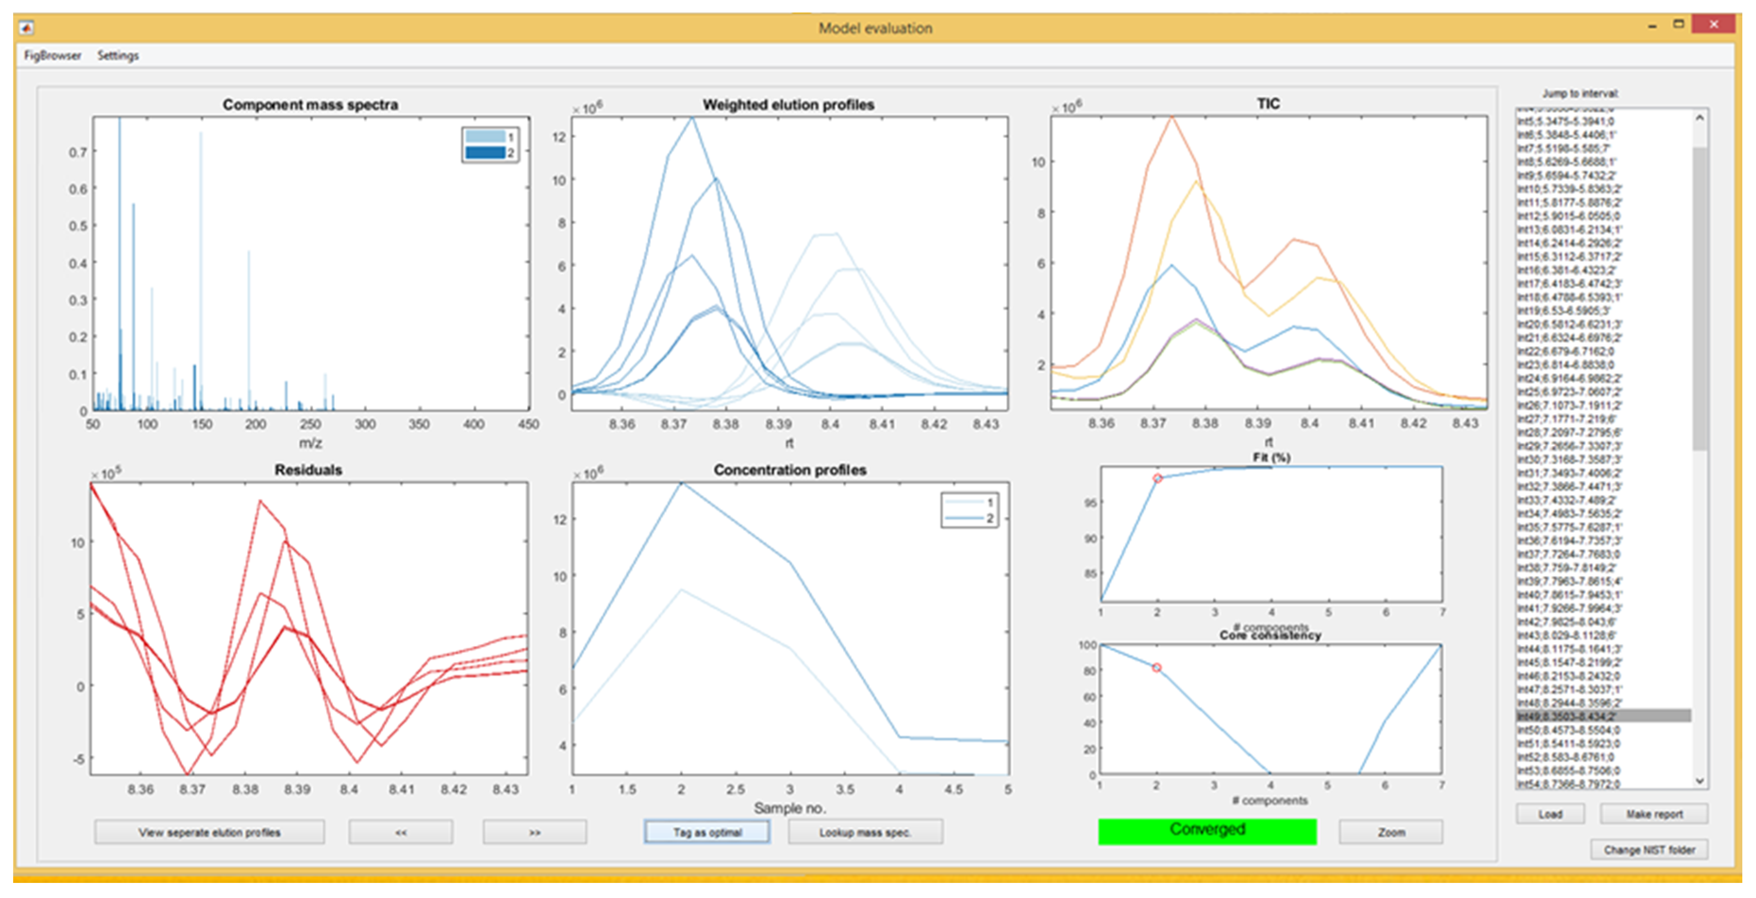Click the Make report button

1654,814
